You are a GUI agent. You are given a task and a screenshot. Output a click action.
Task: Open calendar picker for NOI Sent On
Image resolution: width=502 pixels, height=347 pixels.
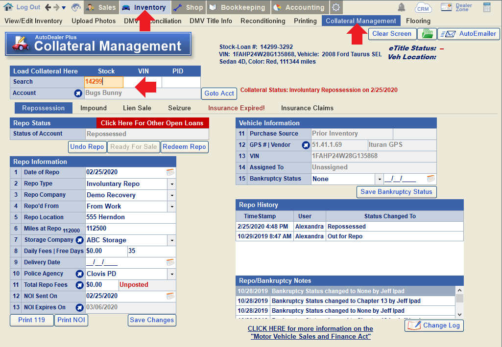pyautogui.click(x=170, y=296)
